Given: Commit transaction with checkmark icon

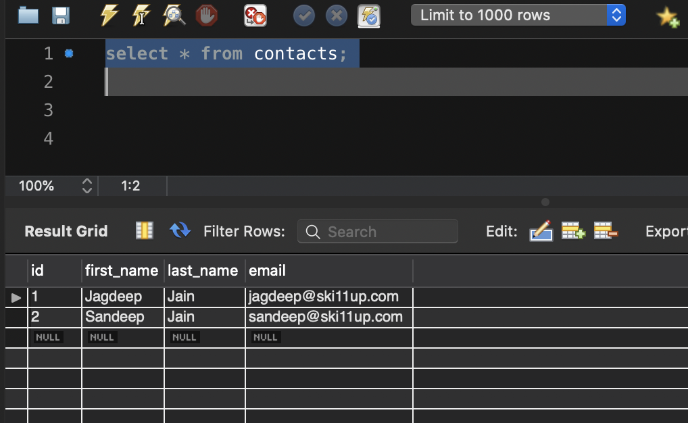Looking at the screenshot, I should pyautogui.click(x=304, y=15).
